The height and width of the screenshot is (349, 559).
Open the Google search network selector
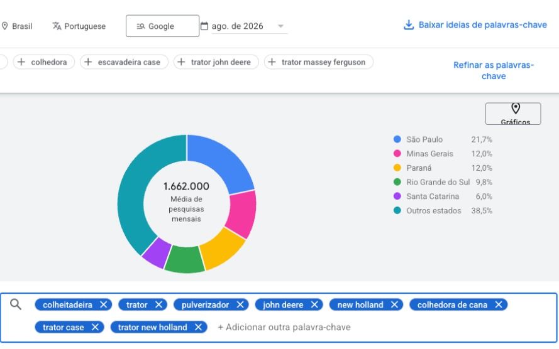click(x=163, y=26)
